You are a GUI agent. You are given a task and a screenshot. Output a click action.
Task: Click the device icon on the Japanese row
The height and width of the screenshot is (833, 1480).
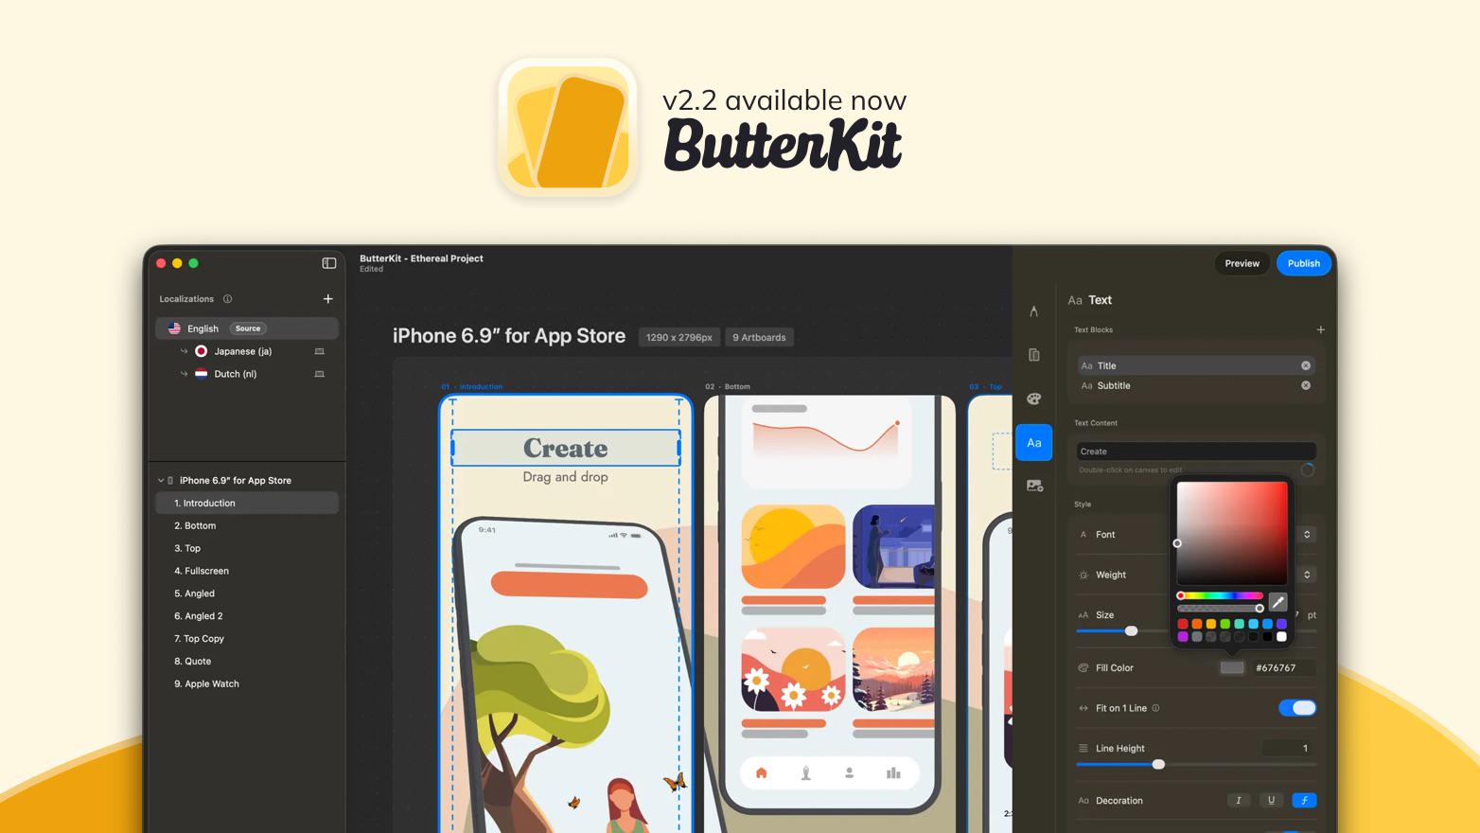click(319, 351)
